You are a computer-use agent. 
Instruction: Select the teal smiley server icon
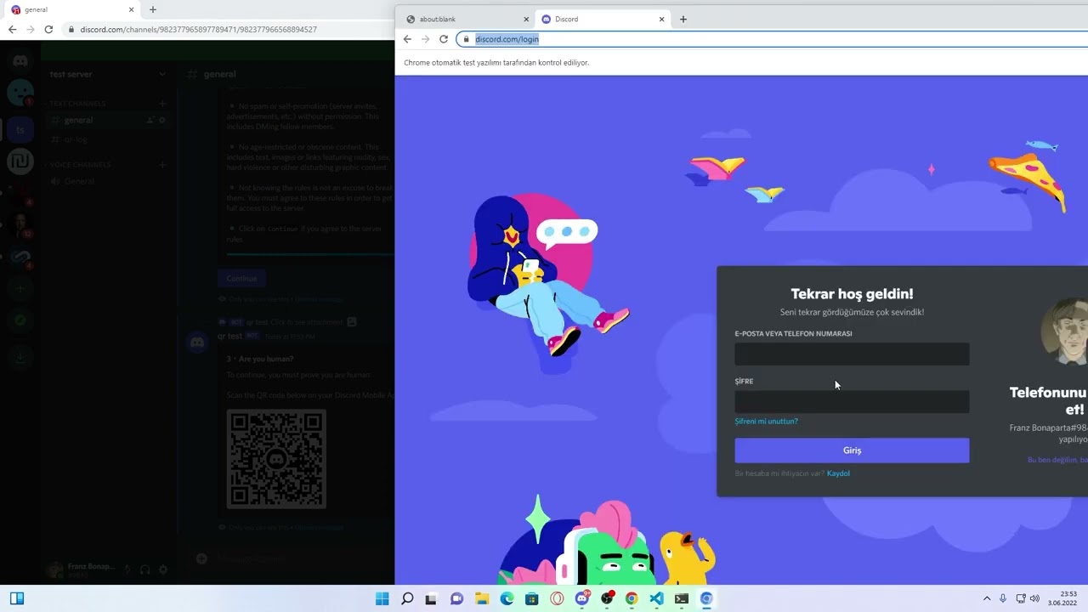(x=20, y=92)
